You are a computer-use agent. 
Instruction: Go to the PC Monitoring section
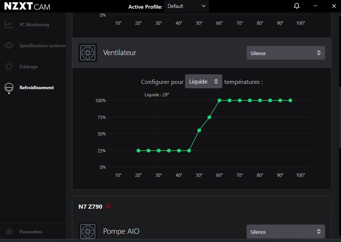coord(34,25)
